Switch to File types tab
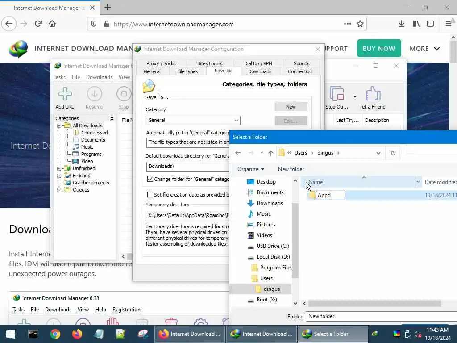 pyautogui.click(x=187, y=71)
